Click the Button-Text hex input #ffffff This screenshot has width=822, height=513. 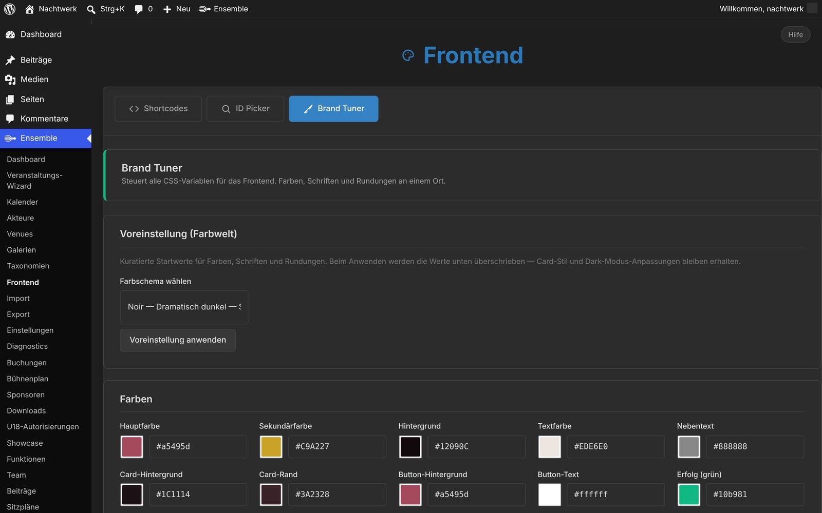pos(615,495)
